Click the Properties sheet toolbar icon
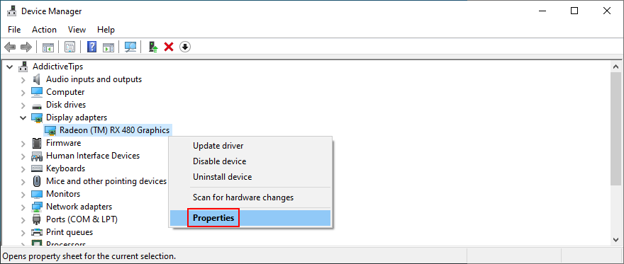The width and height of the screenshot is (624, 264). (x=70, y=47)
